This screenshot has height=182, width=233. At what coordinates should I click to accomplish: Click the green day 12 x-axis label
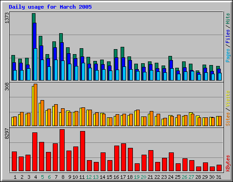89,177
